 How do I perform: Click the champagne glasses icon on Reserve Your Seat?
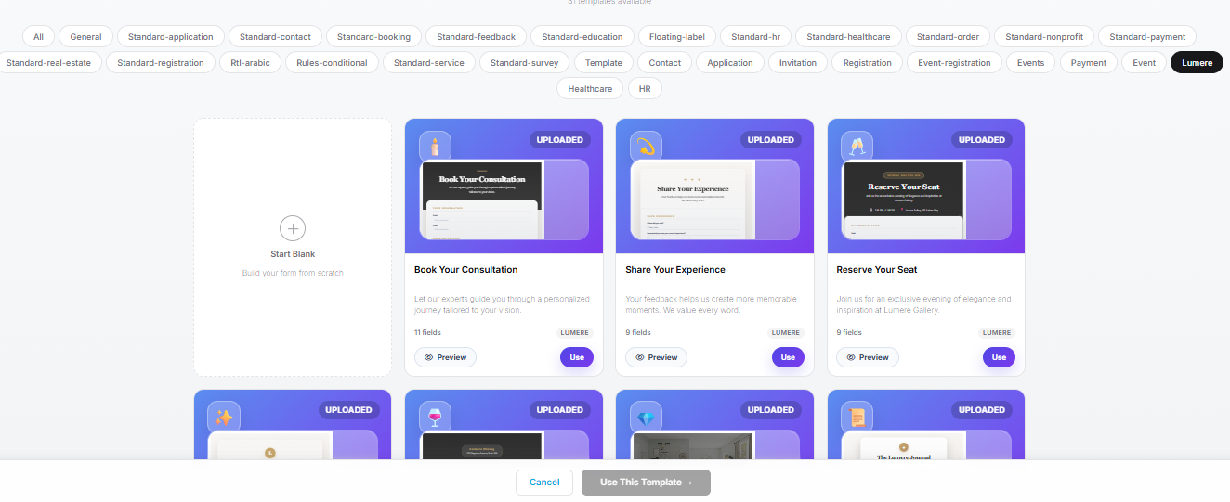[857, 147]
